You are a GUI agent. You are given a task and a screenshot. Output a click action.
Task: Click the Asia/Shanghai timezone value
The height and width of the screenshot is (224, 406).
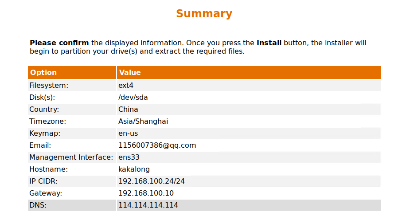143,121
